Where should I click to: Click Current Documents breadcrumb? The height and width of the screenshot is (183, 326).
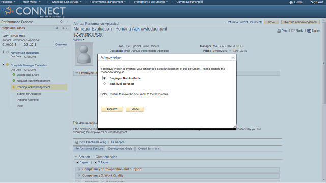tap(188, 2)
